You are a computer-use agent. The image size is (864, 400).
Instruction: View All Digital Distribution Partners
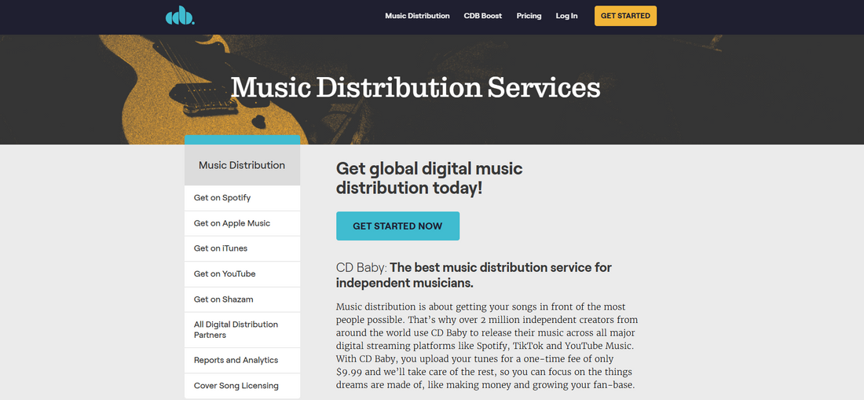tap(236, 329)
